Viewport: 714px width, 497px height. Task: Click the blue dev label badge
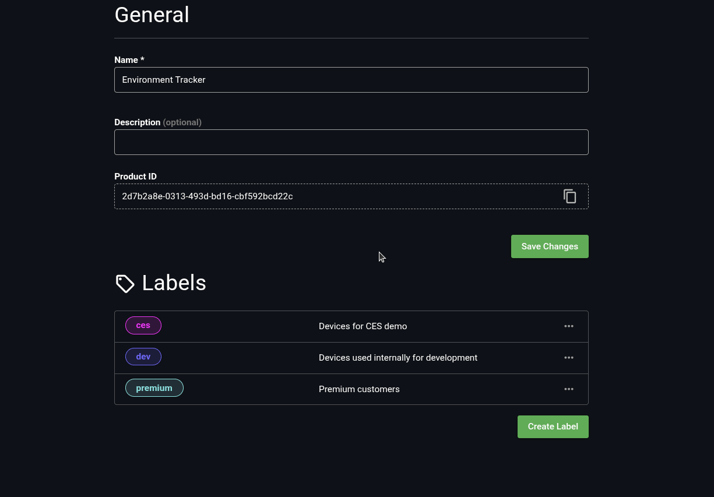pyautogui.click(x=143, y=357)
